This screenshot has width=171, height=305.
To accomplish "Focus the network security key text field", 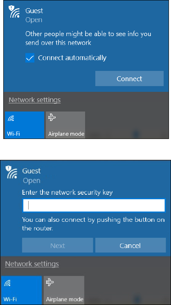I will (x=94, y=205).
